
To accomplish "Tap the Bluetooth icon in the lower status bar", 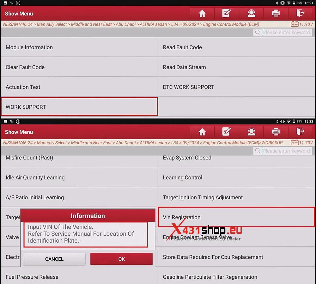I will click(277, 121).
